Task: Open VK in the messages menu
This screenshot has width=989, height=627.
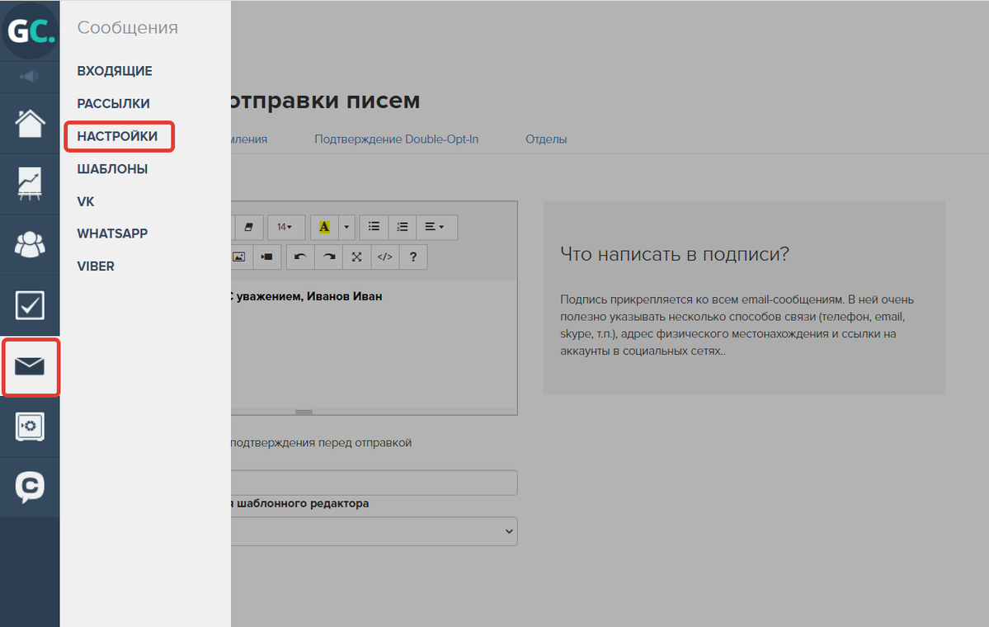Action: click(86, 202)
